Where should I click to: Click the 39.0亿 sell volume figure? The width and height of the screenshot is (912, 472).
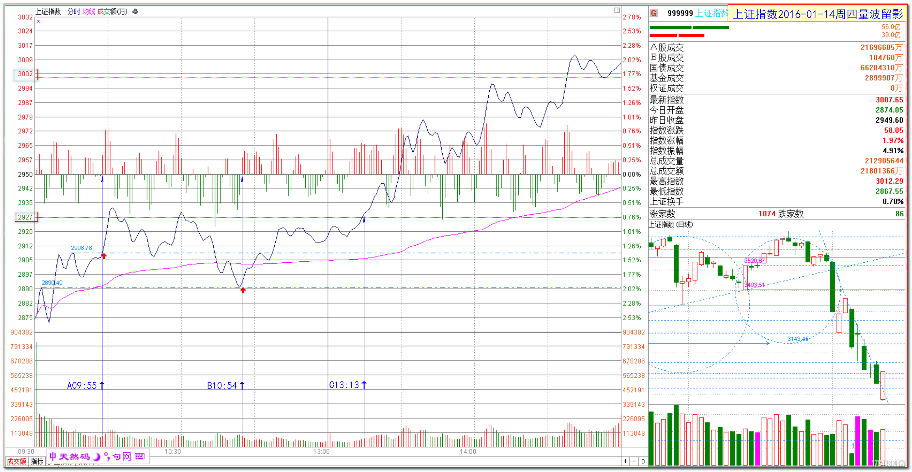coord(891,35)
